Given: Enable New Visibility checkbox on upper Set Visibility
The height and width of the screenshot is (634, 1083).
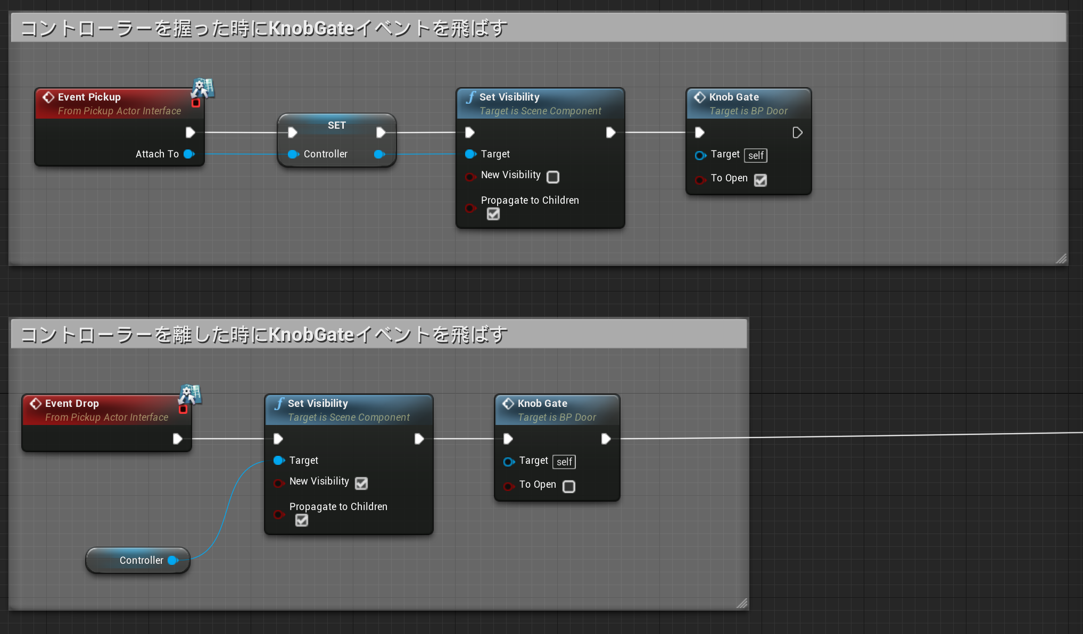Looking at the screenshot, I should tap(553, 177).
